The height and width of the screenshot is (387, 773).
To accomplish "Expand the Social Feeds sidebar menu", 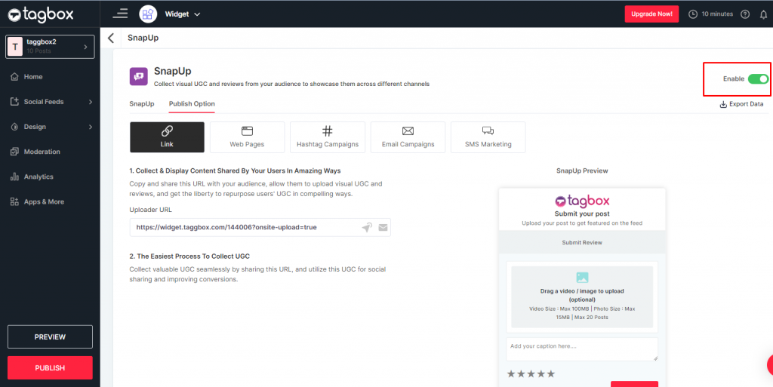I will point(50,102).
